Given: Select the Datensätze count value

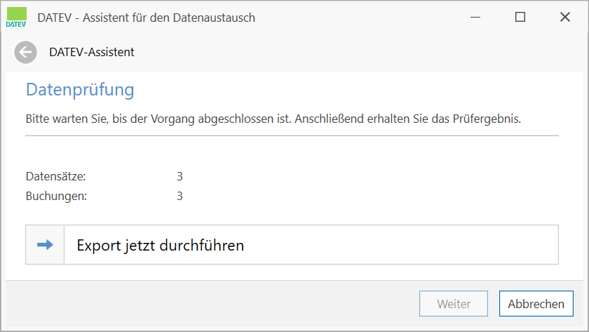Looking at the screenshot, I should [x=180, y=176].
